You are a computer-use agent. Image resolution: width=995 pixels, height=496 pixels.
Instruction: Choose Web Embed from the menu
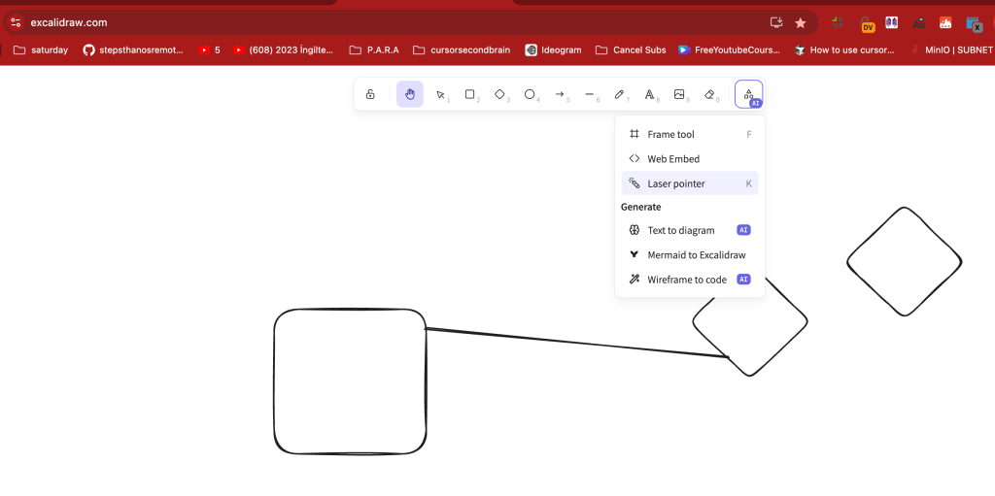pos(690,159)
